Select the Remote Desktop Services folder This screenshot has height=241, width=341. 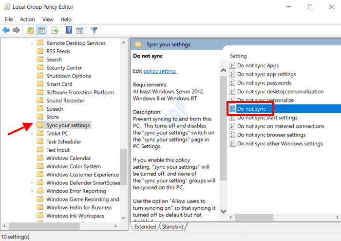tap(76, 43)
